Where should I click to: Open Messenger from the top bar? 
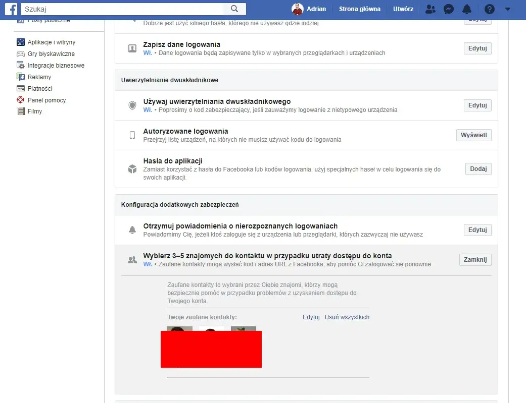[x=449, y=9]
